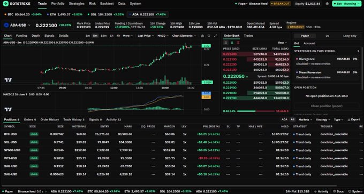Go to the Data menu

[122, 4]
